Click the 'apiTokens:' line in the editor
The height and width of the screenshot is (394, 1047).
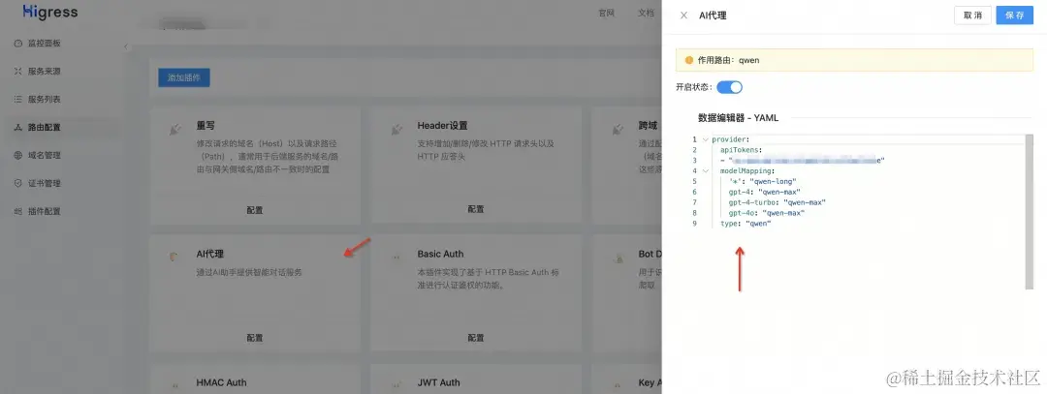742,150
